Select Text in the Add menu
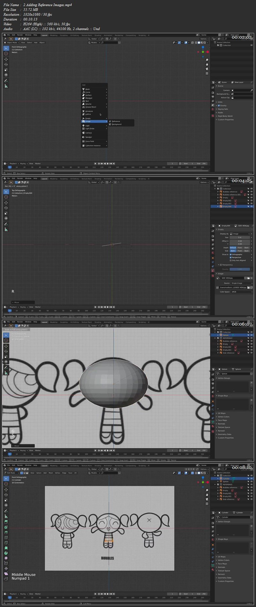 tap(94, 101)
